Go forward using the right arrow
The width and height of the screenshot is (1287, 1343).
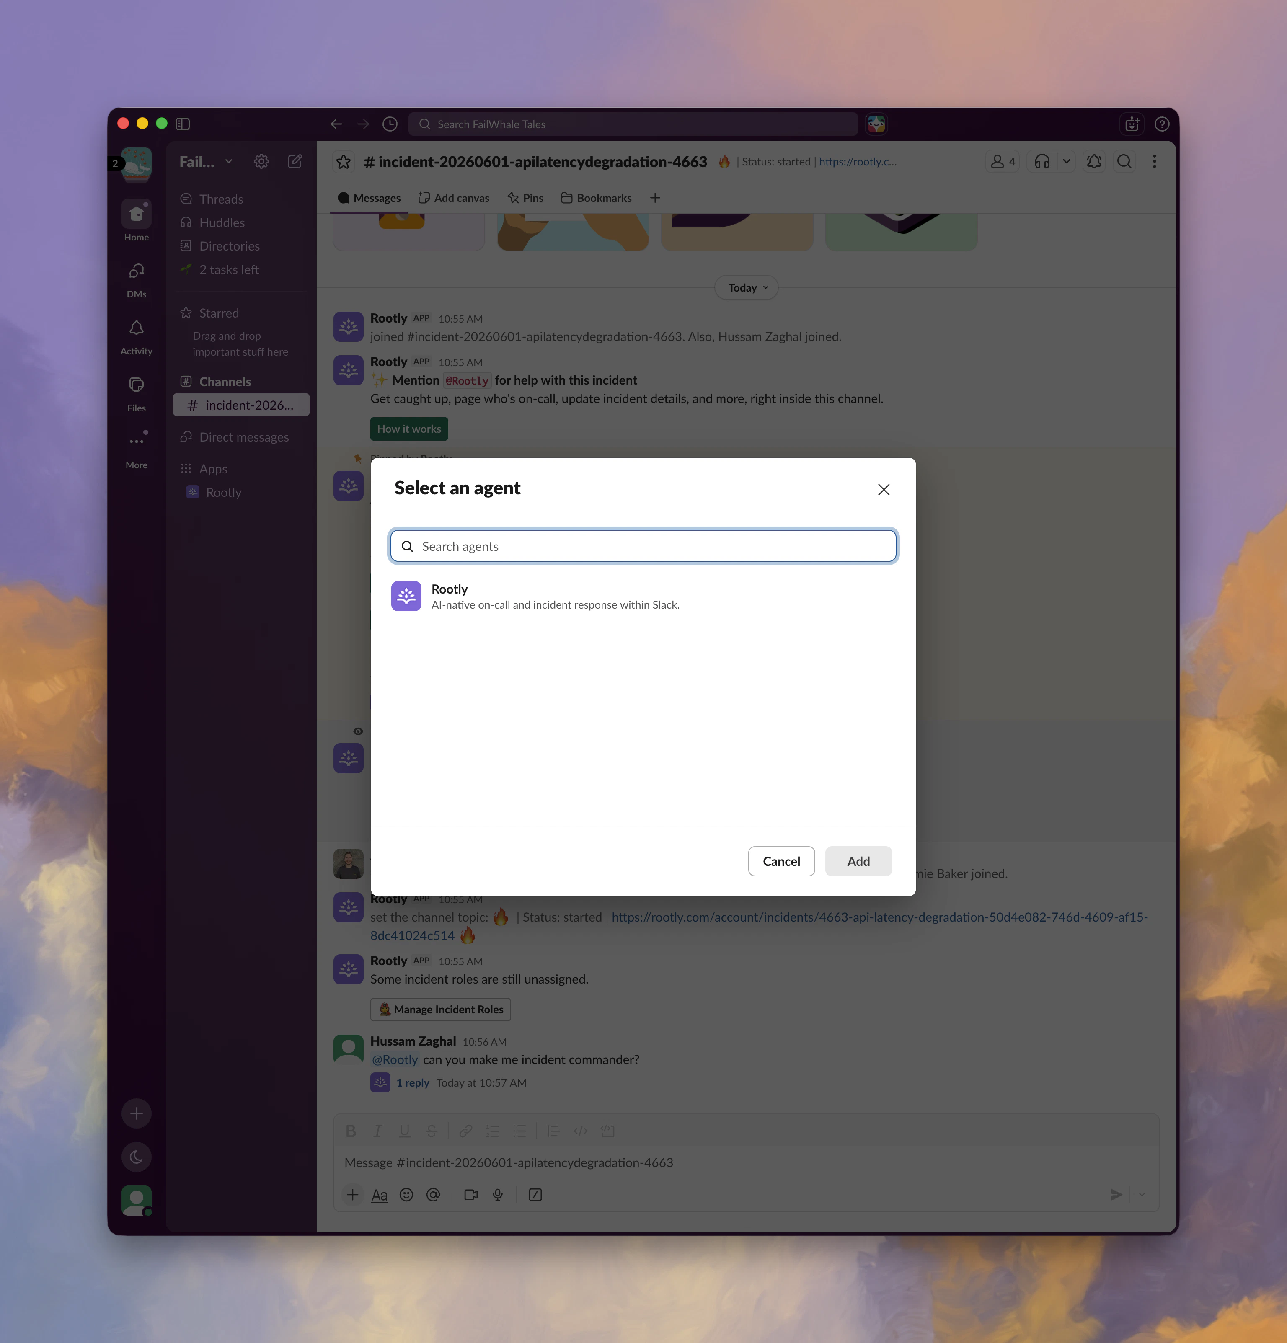click(363, 124)
